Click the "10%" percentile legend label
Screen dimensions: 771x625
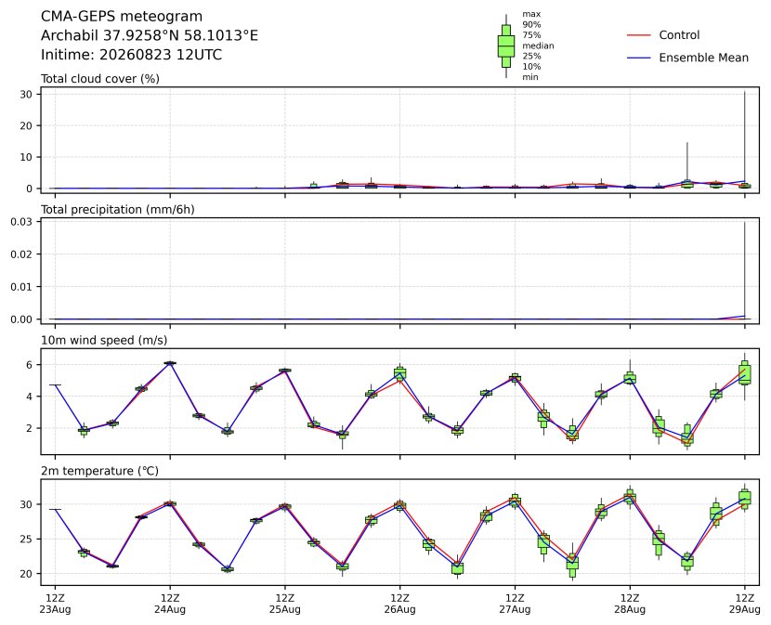point(531,67)
